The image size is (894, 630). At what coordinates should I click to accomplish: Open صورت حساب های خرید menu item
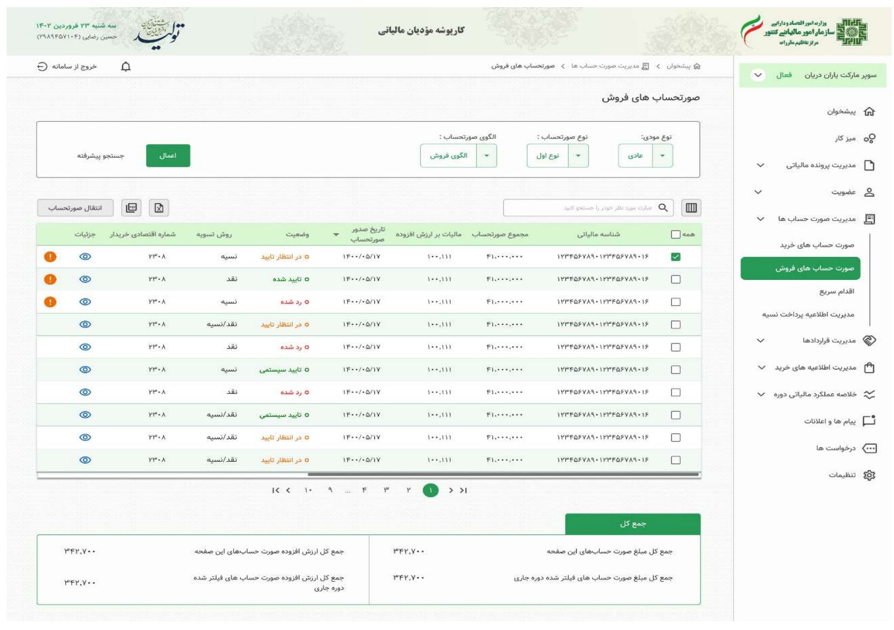click(817, 245)
